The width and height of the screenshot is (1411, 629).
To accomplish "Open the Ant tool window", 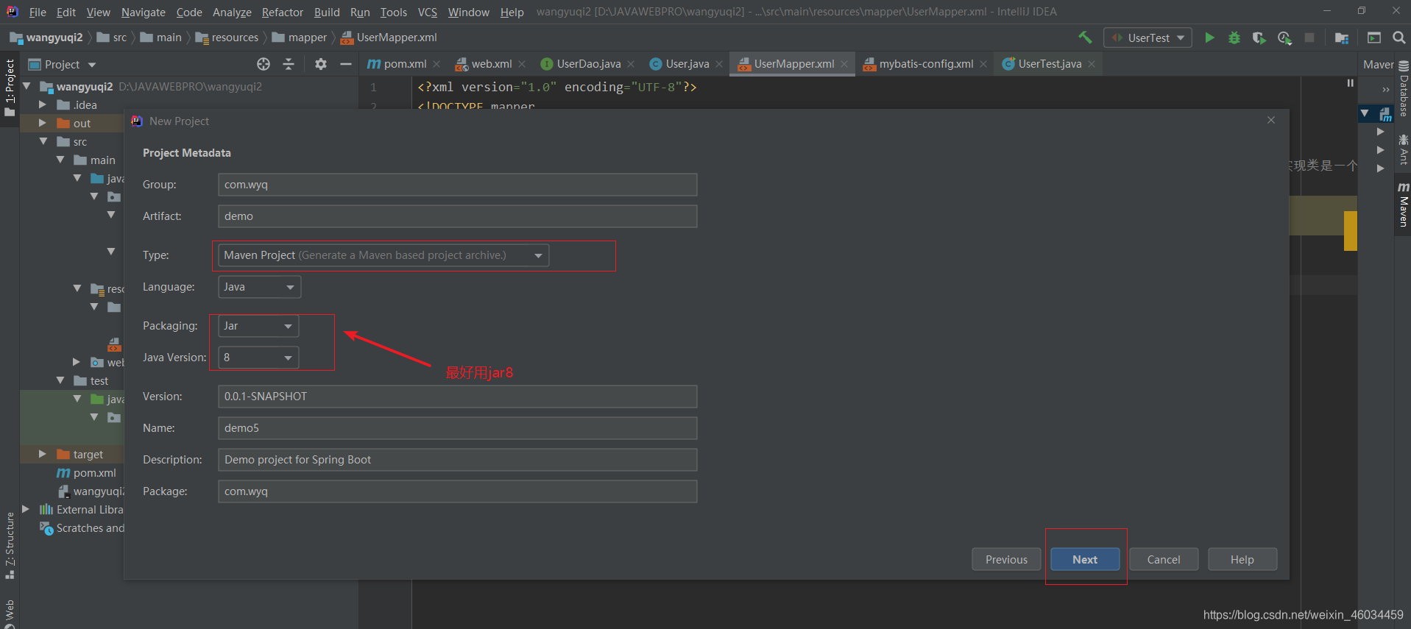I will pos(1404,149).
